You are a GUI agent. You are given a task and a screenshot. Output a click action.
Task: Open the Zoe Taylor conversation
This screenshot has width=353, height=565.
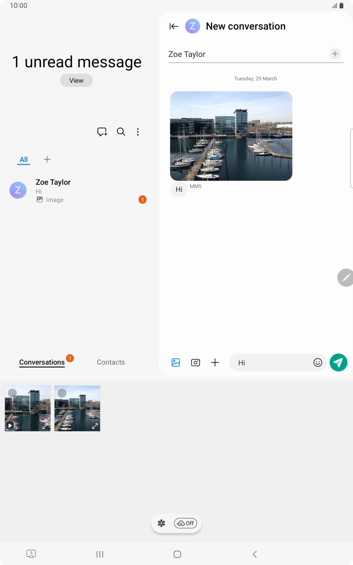(x=78, y=190)
